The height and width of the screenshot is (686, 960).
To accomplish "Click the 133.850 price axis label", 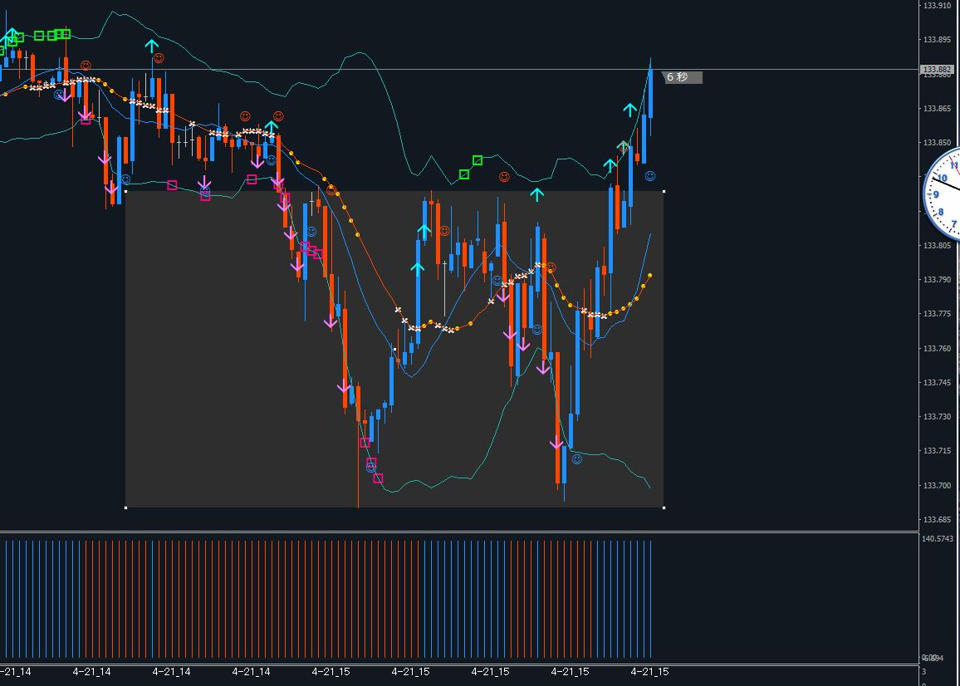I will point(937,143).
